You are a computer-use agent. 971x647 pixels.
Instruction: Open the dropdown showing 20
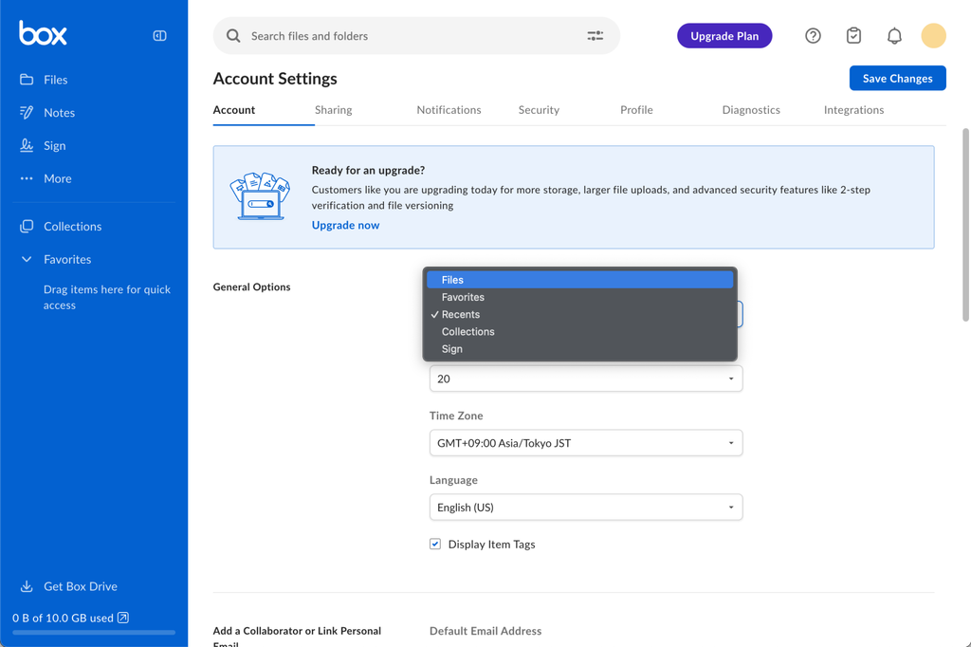[585, 379]
